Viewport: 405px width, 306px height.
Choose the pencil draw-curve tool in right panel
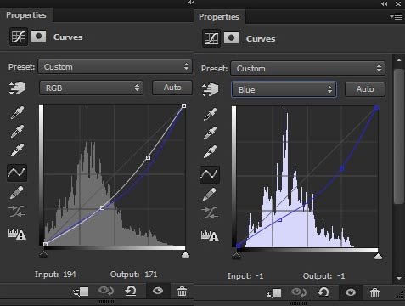point(210,195)
